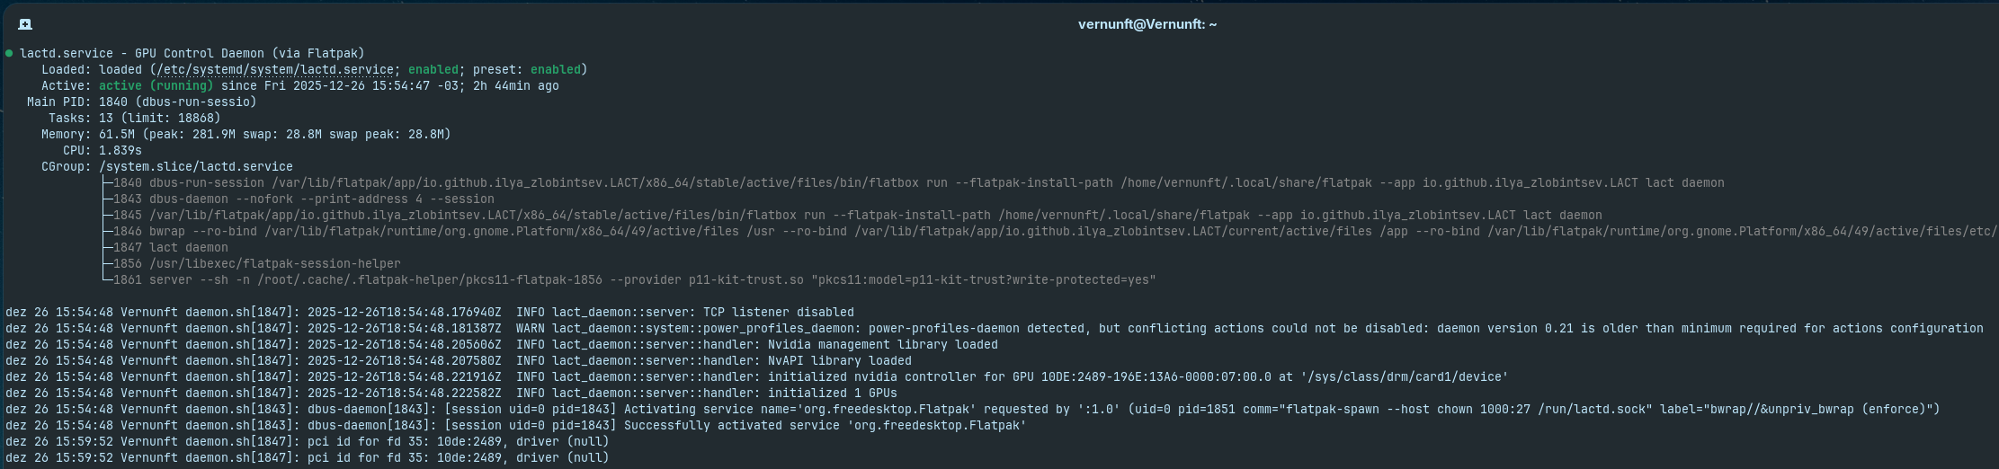Click the 1861 server p11-kit process line
Viewport: 1999px width, 469px height.
click(634, 280)
